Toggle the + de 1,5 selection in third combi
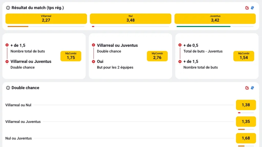 [180, 62]
